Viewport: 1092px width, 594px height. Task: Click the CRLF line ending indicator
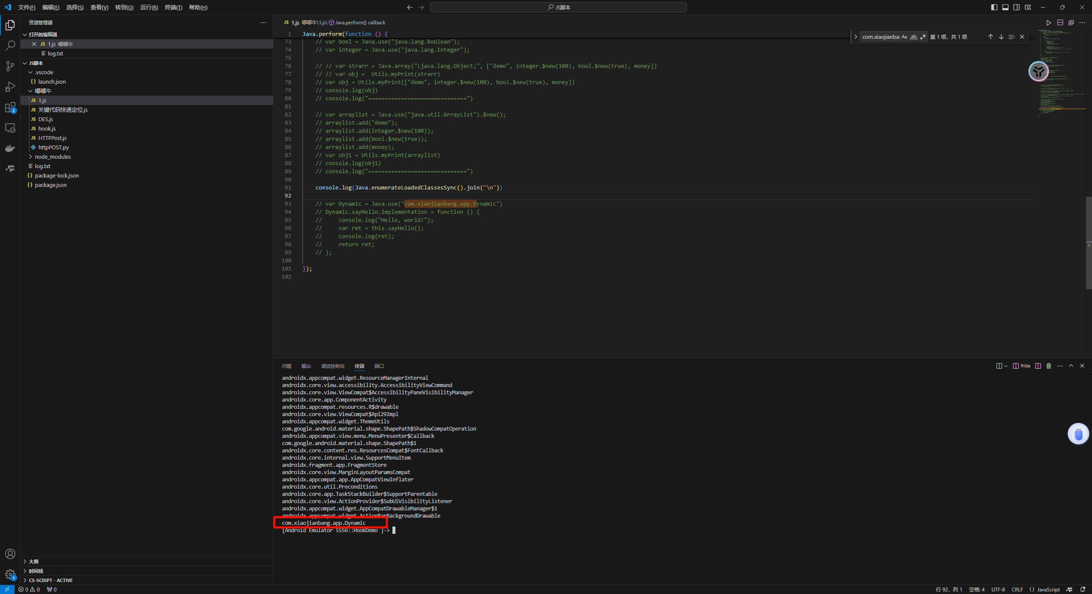tap(1017, 589)
